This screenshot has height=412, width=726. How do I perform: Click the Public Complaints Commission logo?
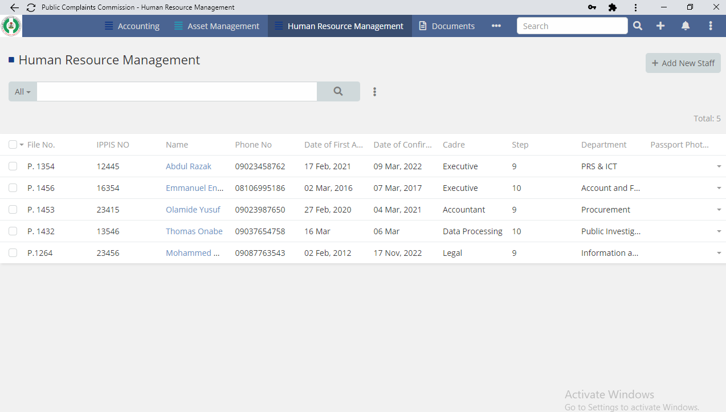click(x=11, y=26)
